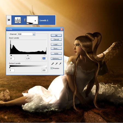
Task: Click the input black point slider handle
Action: click(x=11, y=55)
